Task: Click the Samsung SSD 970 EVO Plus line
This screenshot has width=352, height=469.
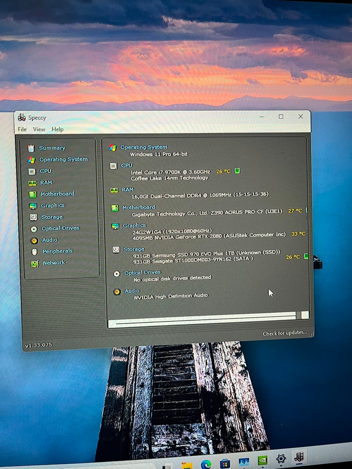Action: tap(206, 254)
